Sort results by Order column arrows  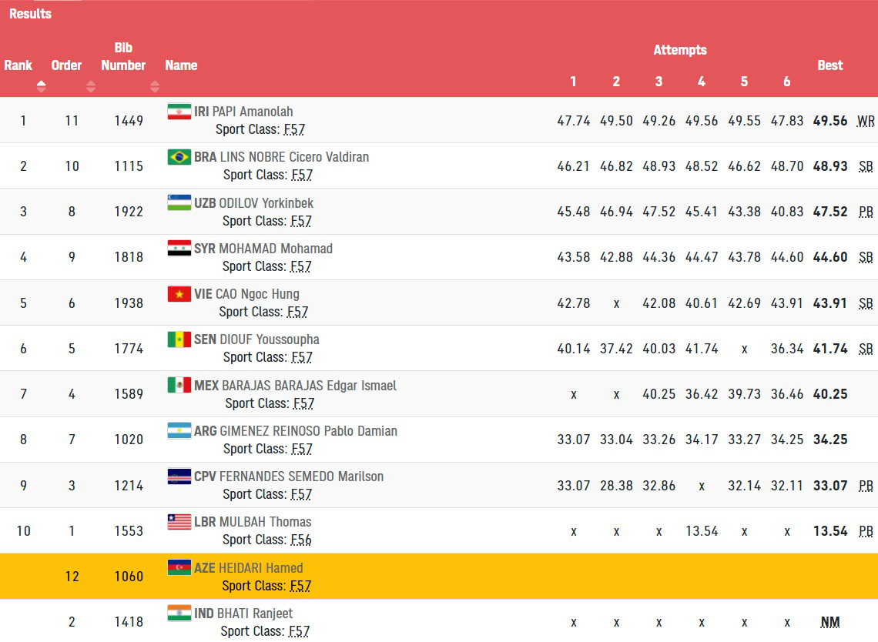tap(91, 86)
